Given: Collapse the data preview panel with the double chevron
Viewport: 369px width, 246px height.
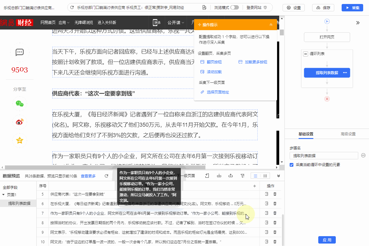Looking at the screenshot, I should tap(279, 176).
